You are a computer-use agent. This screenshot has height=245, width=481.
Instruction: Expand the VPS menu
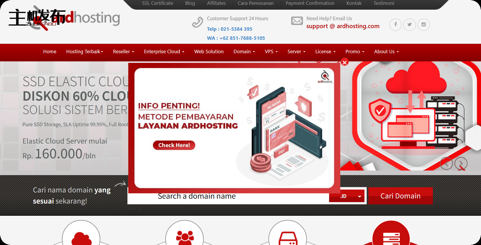[271, 52]
